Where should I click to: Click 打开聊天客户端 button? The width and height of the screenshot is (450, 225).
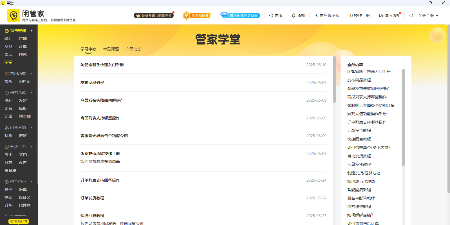click(19, 221)
